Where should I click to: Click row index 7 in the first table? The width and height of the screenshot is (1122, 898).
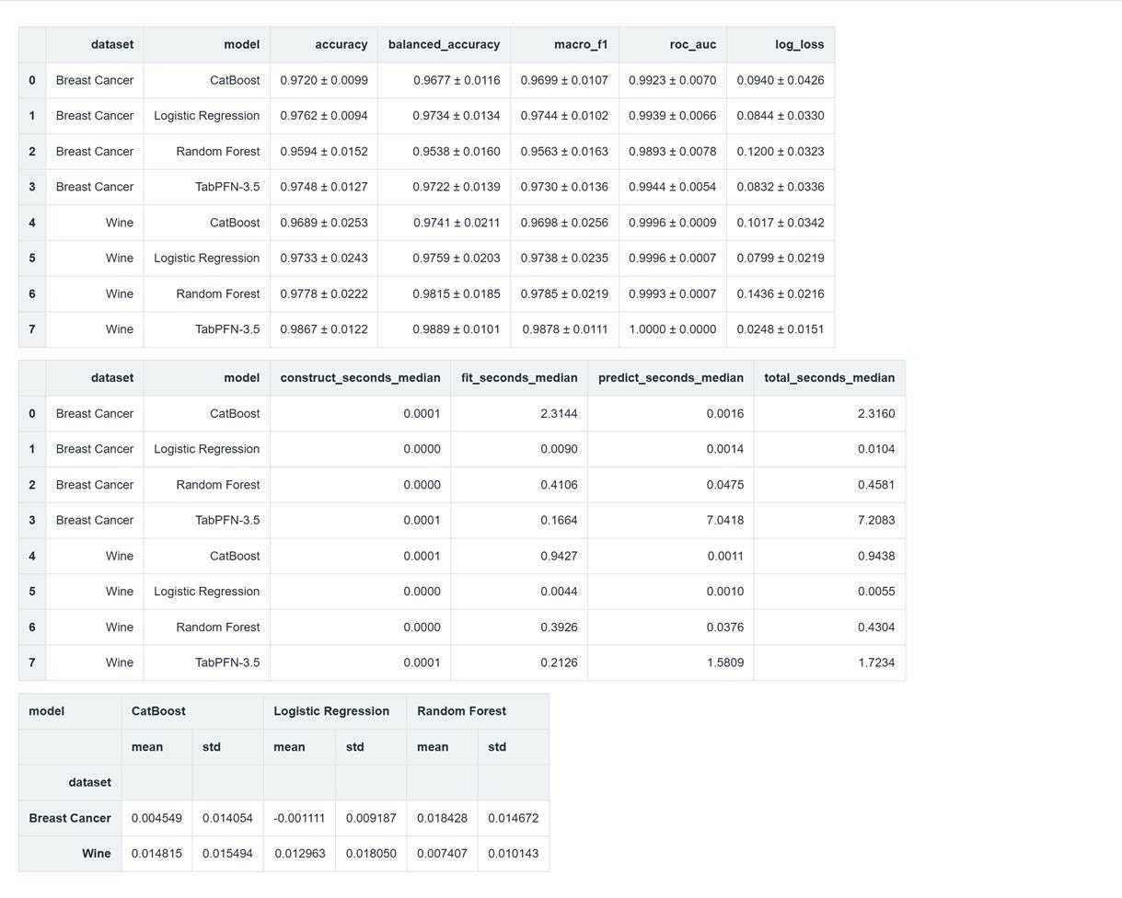32,329
